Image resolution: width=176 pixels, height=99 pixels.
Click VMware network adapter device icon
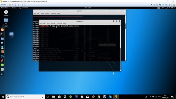[x=160, y=5]
